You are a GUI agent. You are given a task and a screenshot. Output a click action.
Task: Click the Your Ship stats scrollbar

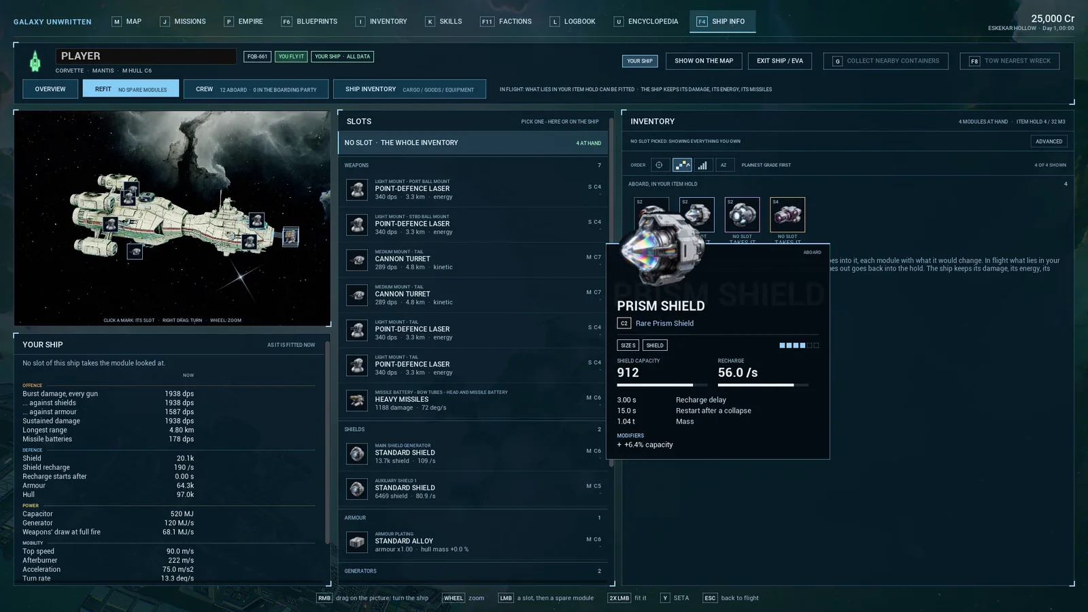(327, 442)
